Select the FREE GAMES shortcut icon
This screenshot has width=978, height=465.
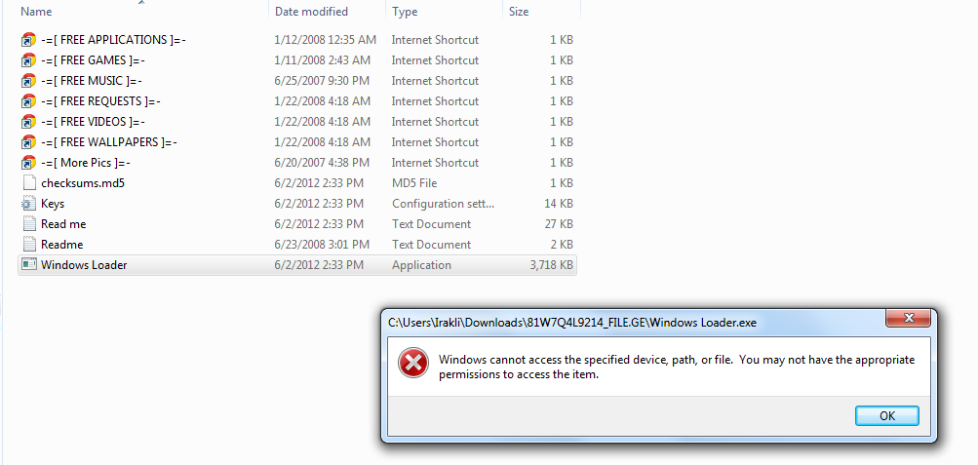pyautogui.click(x=28, y=60)
